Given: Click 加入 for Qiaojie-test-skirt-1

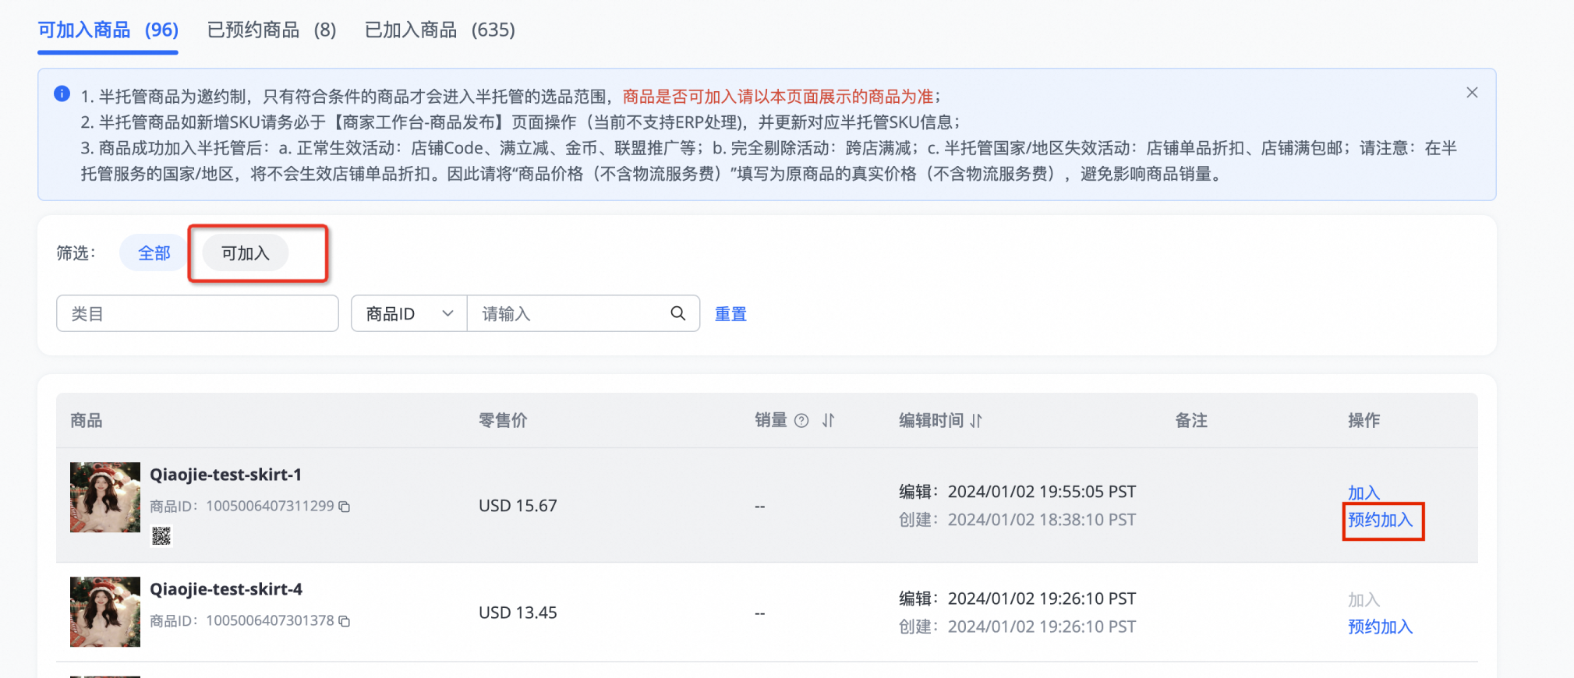Looking at the screenshot, I should (x=1364, y=493).
